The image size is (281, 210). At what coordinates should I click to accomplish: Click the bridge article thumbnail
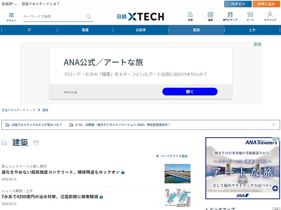177,174
